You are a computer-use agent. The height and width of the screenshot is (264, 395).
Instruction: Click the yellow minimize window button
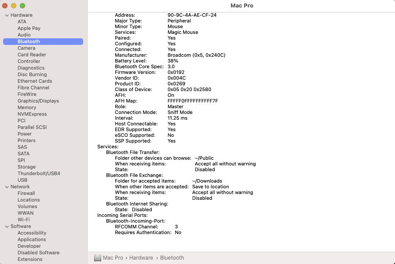[x=14, y=6]
